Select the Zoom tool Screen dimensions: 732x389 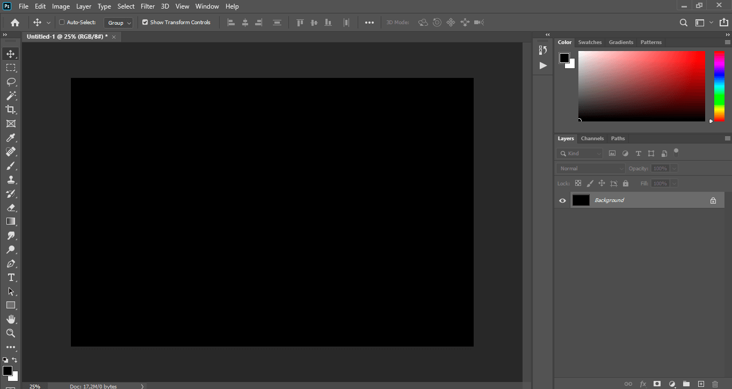11,333
